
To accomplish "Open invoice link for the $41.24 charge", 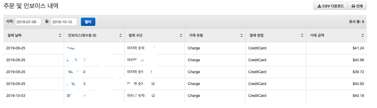I will (x=71, y=48).
